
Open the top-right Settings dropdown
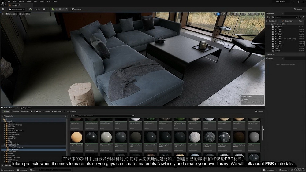coord(299,9)
